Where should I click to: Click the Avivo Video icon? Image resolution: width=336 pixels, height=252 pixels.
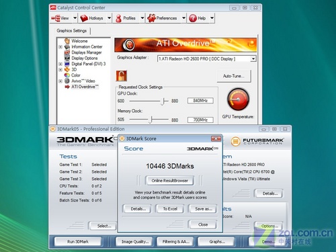[67, 81]
